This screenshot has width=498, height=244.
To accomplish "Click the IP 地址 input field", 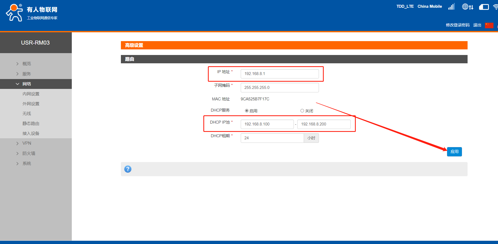I will (x=279, y=74).
